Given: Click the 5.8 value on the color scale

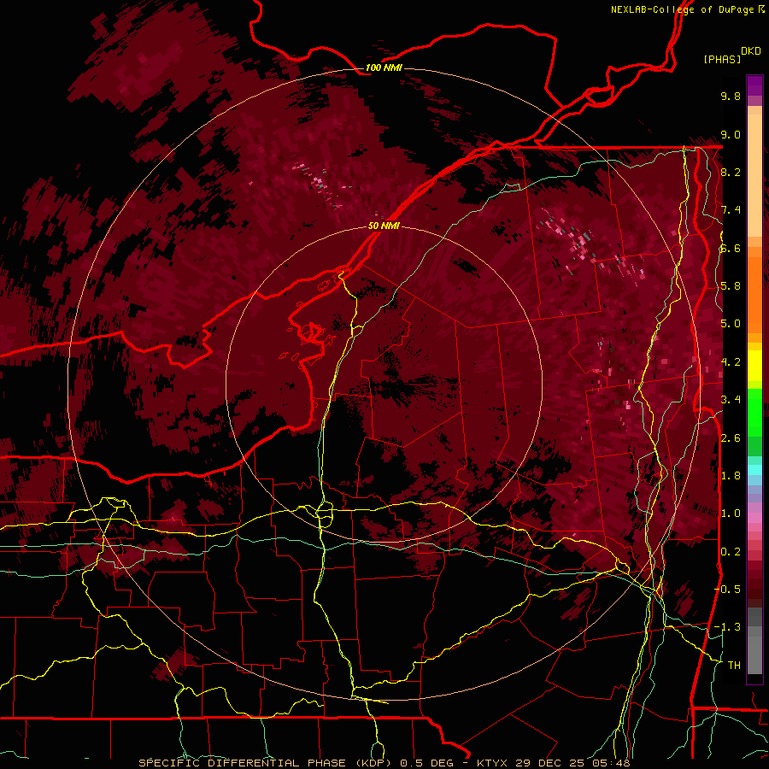Looking at the screenshot, I should 731,286.
